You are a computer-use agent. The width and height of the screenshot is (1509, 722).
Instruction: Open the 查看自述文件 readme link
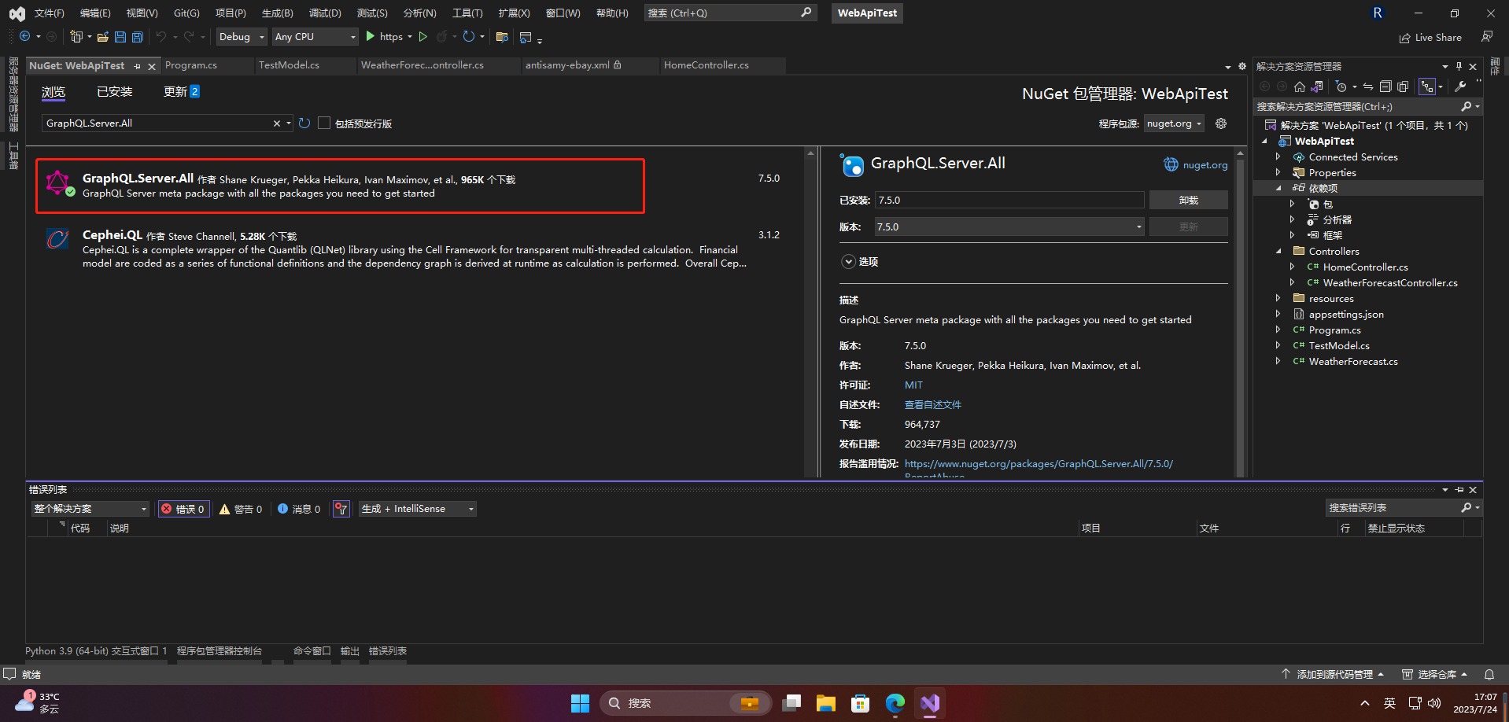pos(933,405)
